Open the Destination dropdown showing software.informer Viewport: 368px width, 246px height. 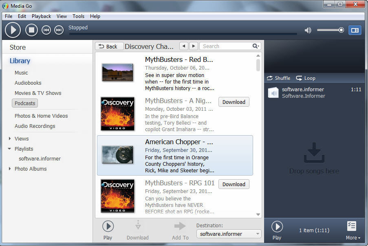point(229,233)
